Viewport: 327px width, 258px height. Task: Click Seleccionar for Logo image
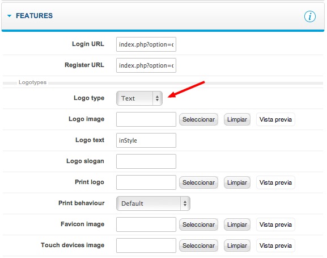tap(198, 119)
